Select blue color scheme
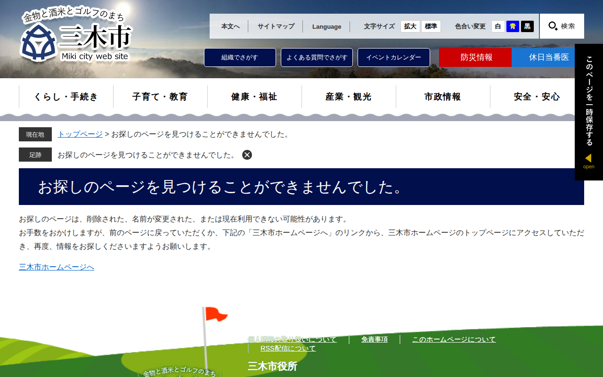 point(513,26)
